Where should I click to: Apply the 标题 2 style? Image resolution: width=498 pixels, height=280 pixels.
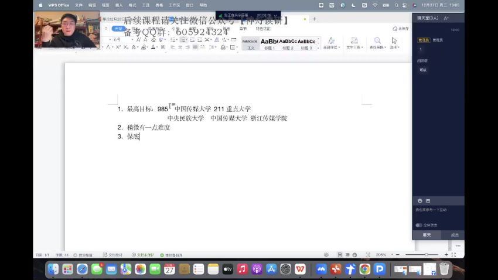288,43
